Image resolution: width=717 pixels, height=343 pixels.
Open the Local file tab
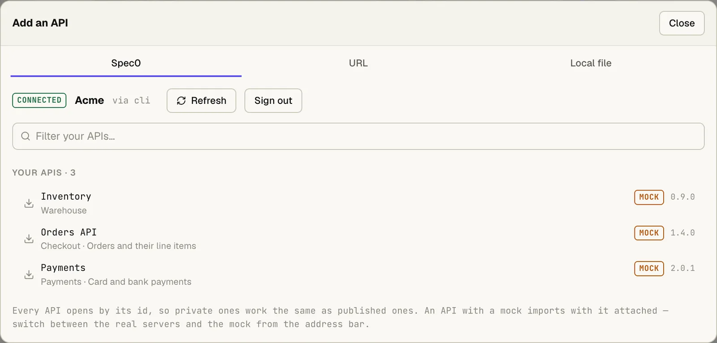pos(591,63)
